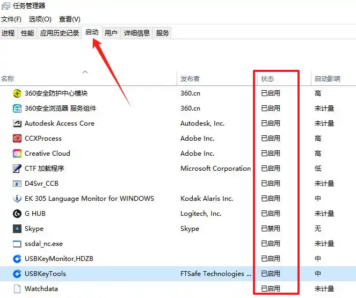This screenshot has width=356, height=298.
Task: Toggle the sort arrow above 名称
Action: [85, 72]
